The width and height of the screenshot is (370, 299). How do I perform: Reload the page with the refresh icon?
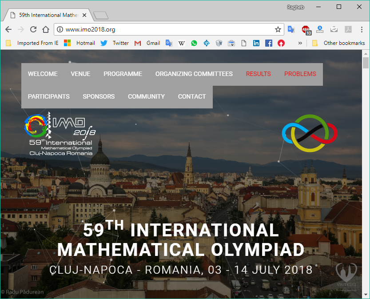pos(33,29)
